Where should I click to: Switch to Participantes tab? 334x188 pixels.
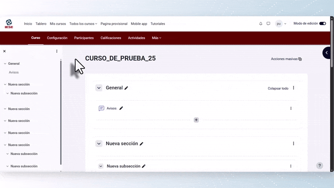coord(84,38)
